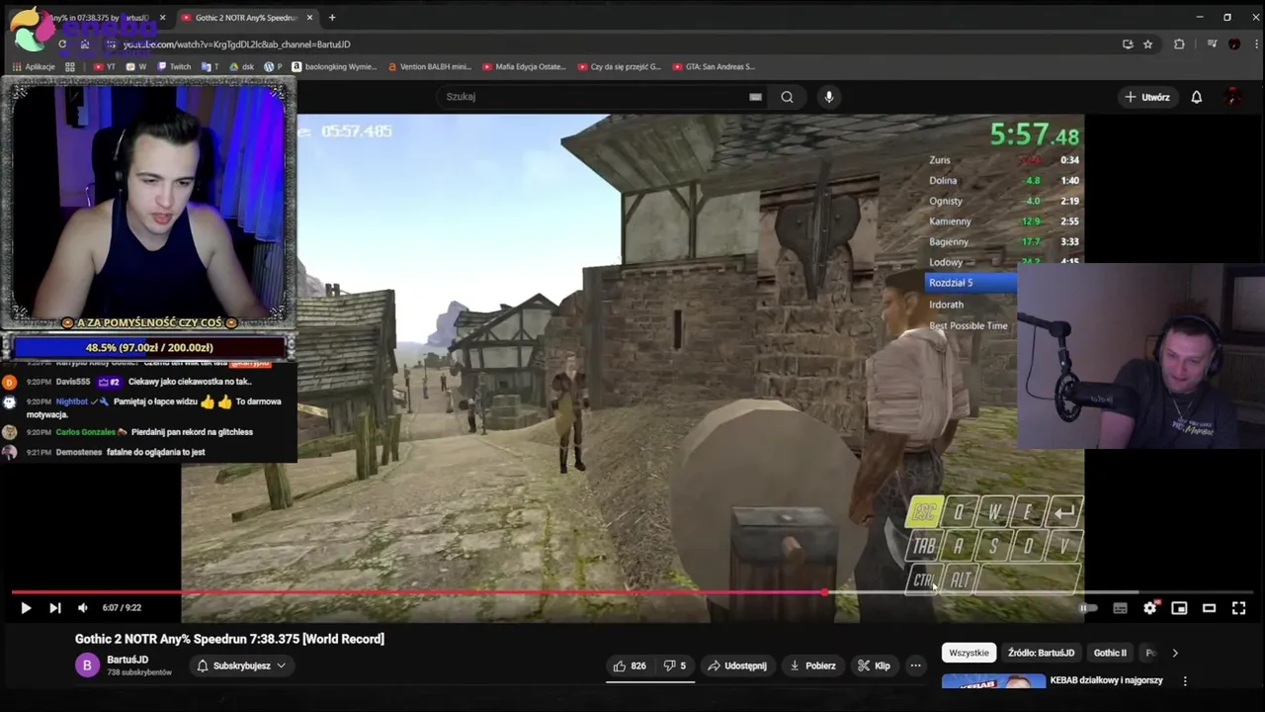Toggle subtitles in the player
The width and height of the screenshot is (1265, 712).
(x=1120, y=608)
